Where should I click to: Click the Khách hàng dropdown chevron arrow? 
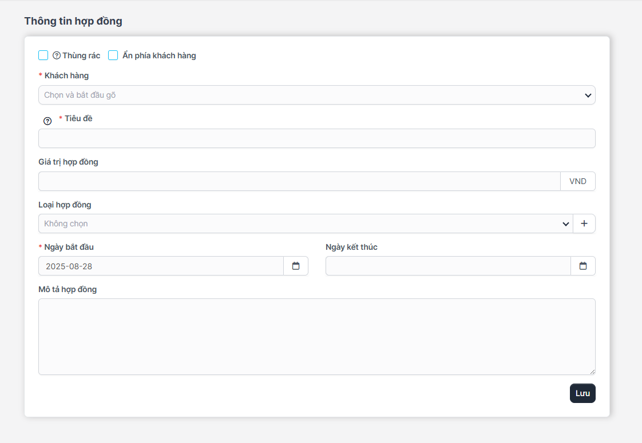588,95
